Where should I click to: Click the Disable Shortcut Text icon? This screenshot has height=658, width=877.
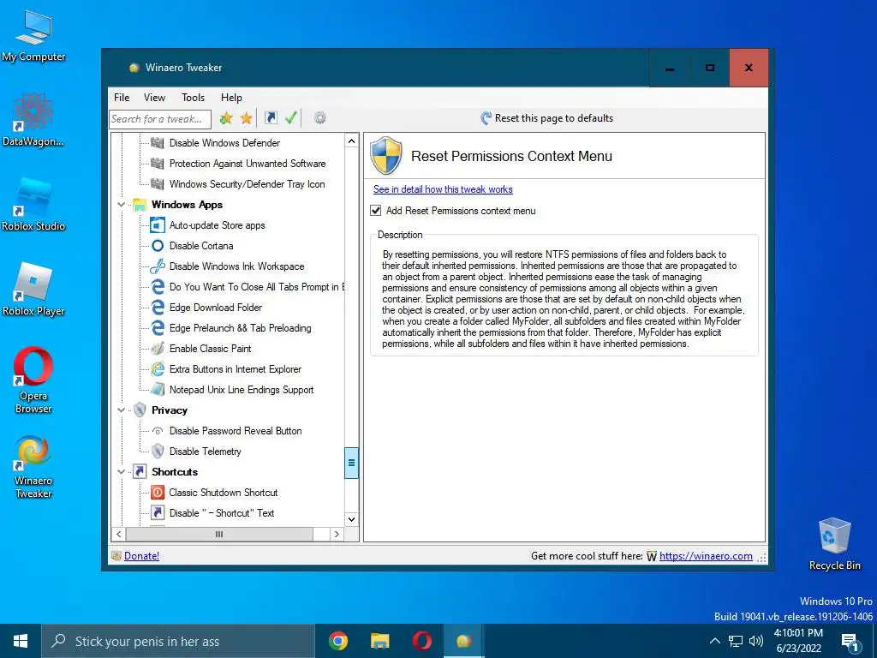[x=158, y=512]
